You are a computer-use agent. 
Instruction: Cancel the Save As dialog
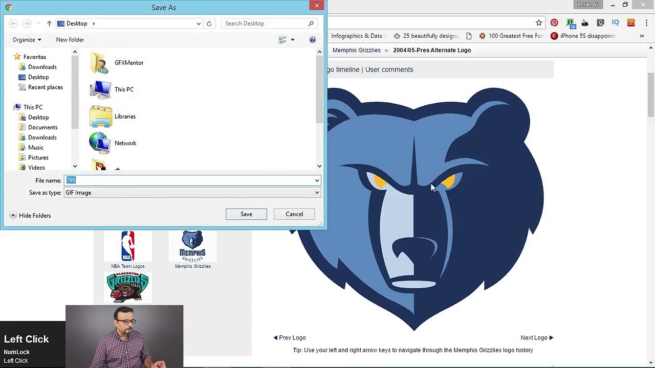click(x=294, y=214)
